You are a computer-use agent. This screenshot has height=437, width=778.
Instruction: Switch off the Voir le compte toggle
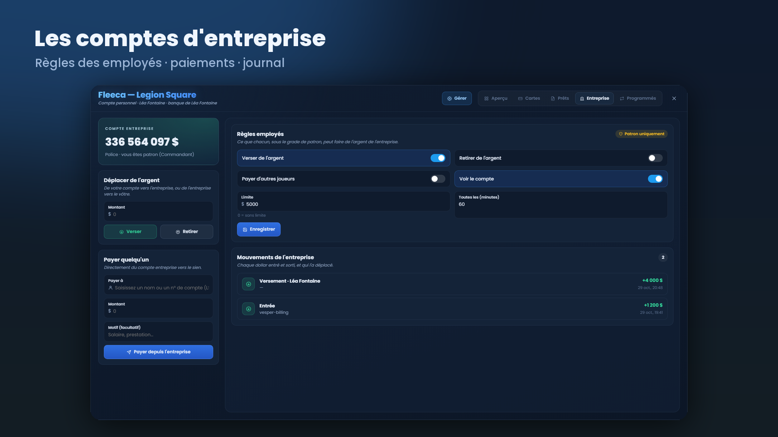(655, 179)
